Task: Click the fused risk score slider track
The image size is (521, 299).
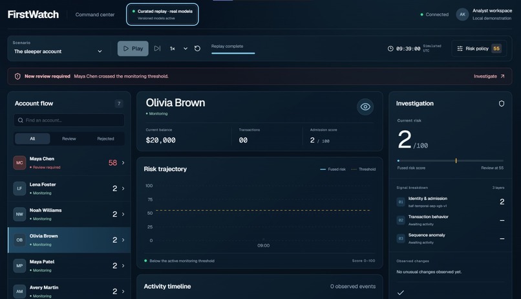Action: (x=451, y=161)
